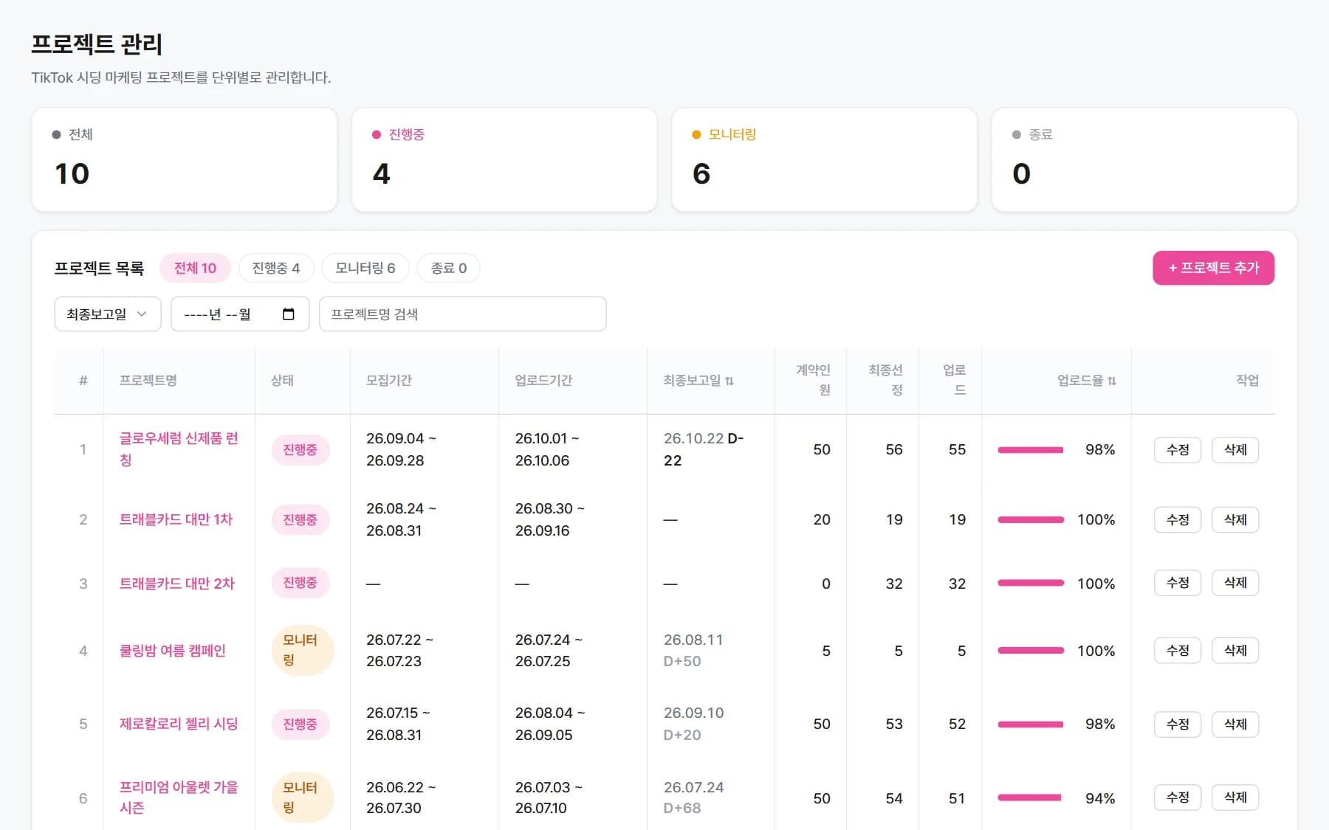The height and width of the screenshot is (830, 1329).
Task: Click 수정 for 트래블카드 대만 2차
Action: click(x=1178, y=583)
